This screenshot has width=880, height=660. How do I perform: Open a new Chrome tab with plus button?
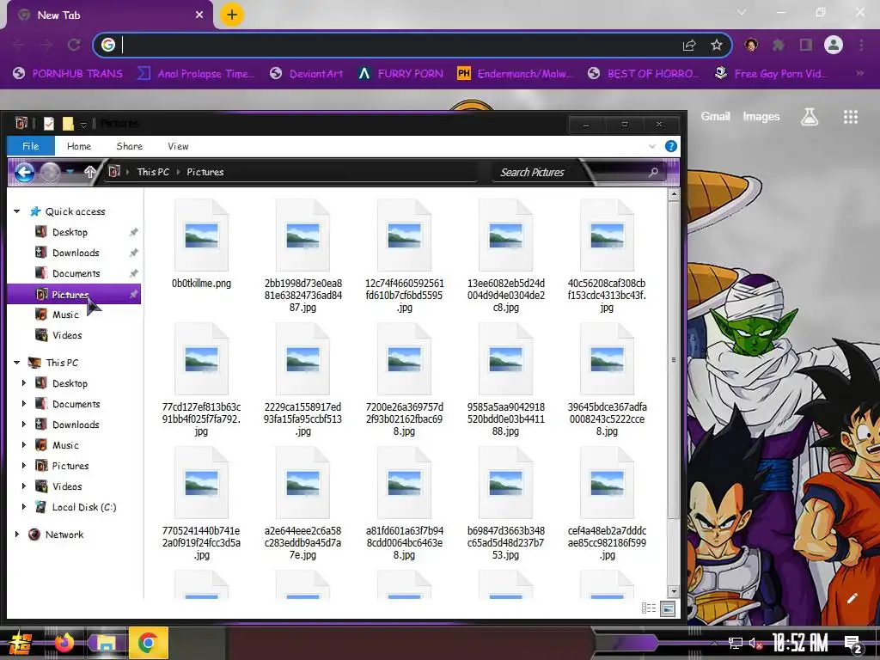point(232,15)
